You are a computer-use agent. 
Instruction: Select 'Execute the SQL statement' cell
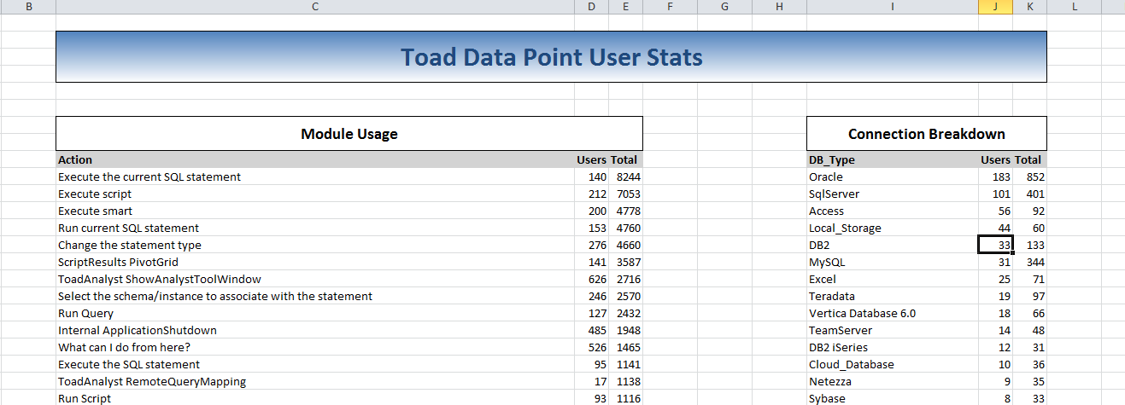point(314,364)
